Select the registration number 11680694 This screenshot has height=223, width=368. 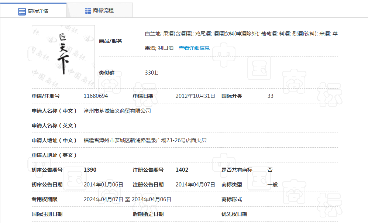pos(96,96)
